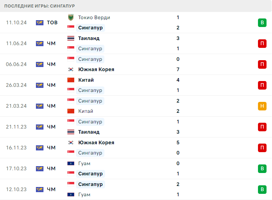Click the green win badge for the 11.10.24 match
Screen dimensions: 272x200
click(262, 23)
